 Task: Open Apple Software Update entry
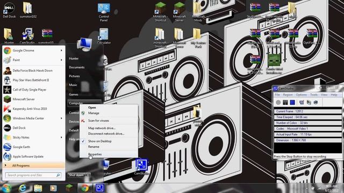pyautogui.click(x=33, y=157)
